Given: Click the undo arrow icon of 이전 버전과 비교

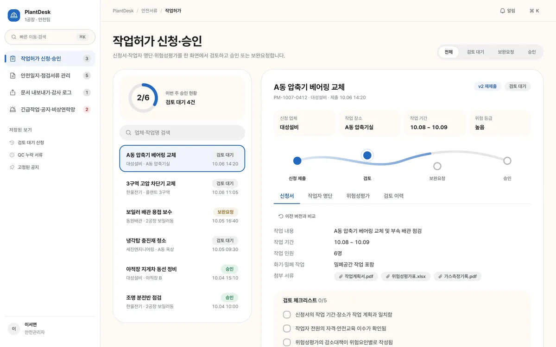Looking at the screenshot, I should (x=281, y=216).
